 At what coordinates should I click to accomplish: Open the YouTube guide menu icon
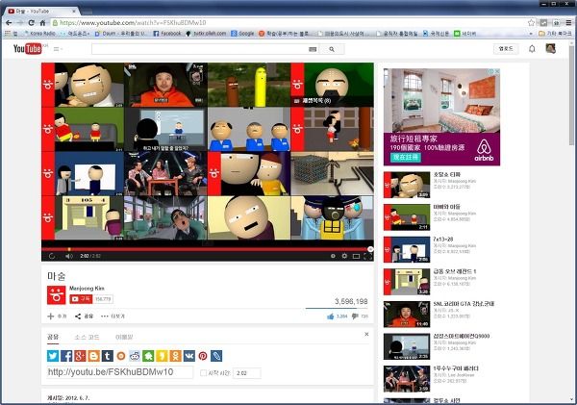pos(58,49)
